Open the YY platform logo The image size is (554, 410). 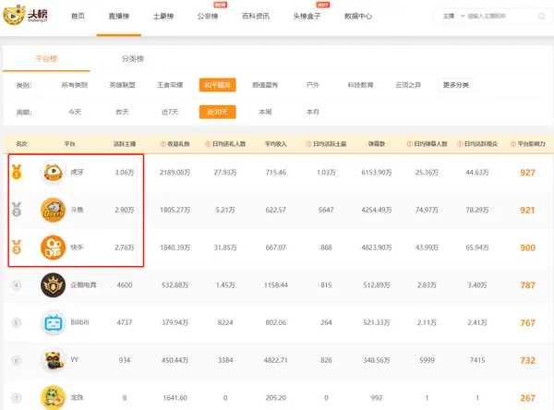pos(53,360)
